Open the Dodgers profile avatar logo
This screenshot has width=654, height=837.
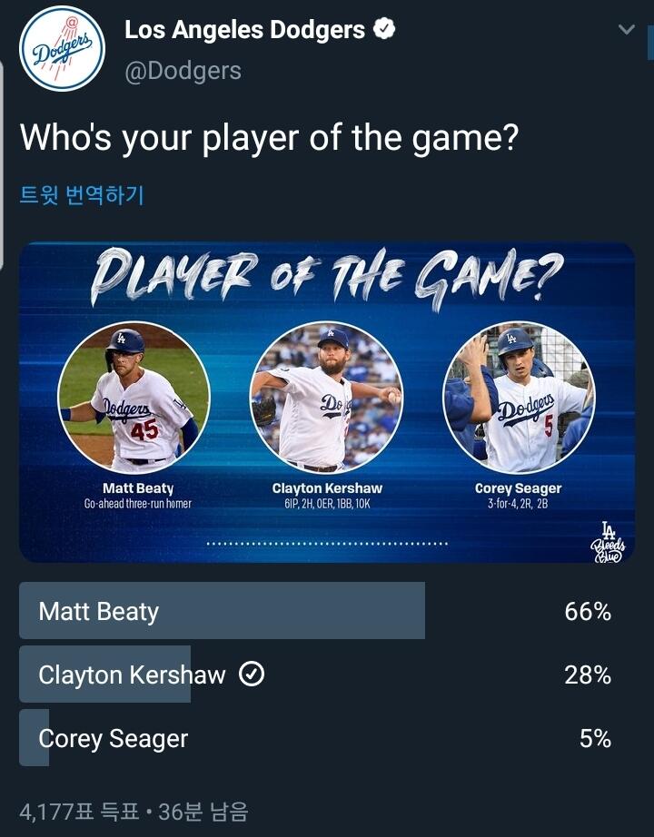point(62,49)
